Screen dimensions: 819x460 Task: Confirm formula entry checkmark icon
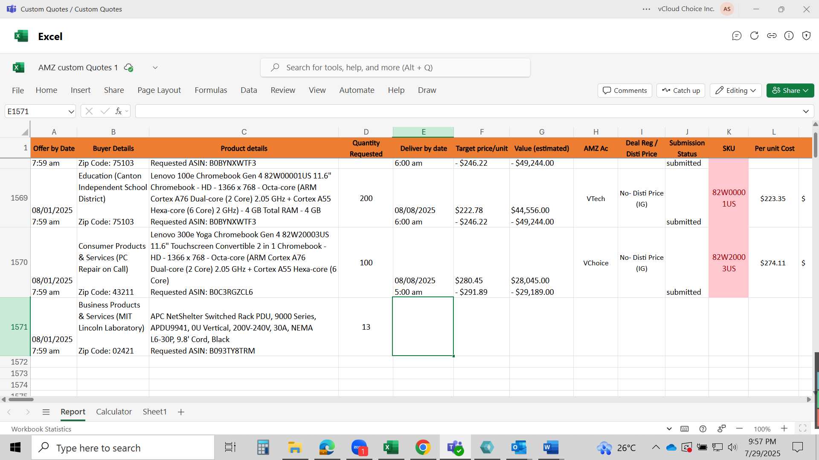click(x=105, y=111)
